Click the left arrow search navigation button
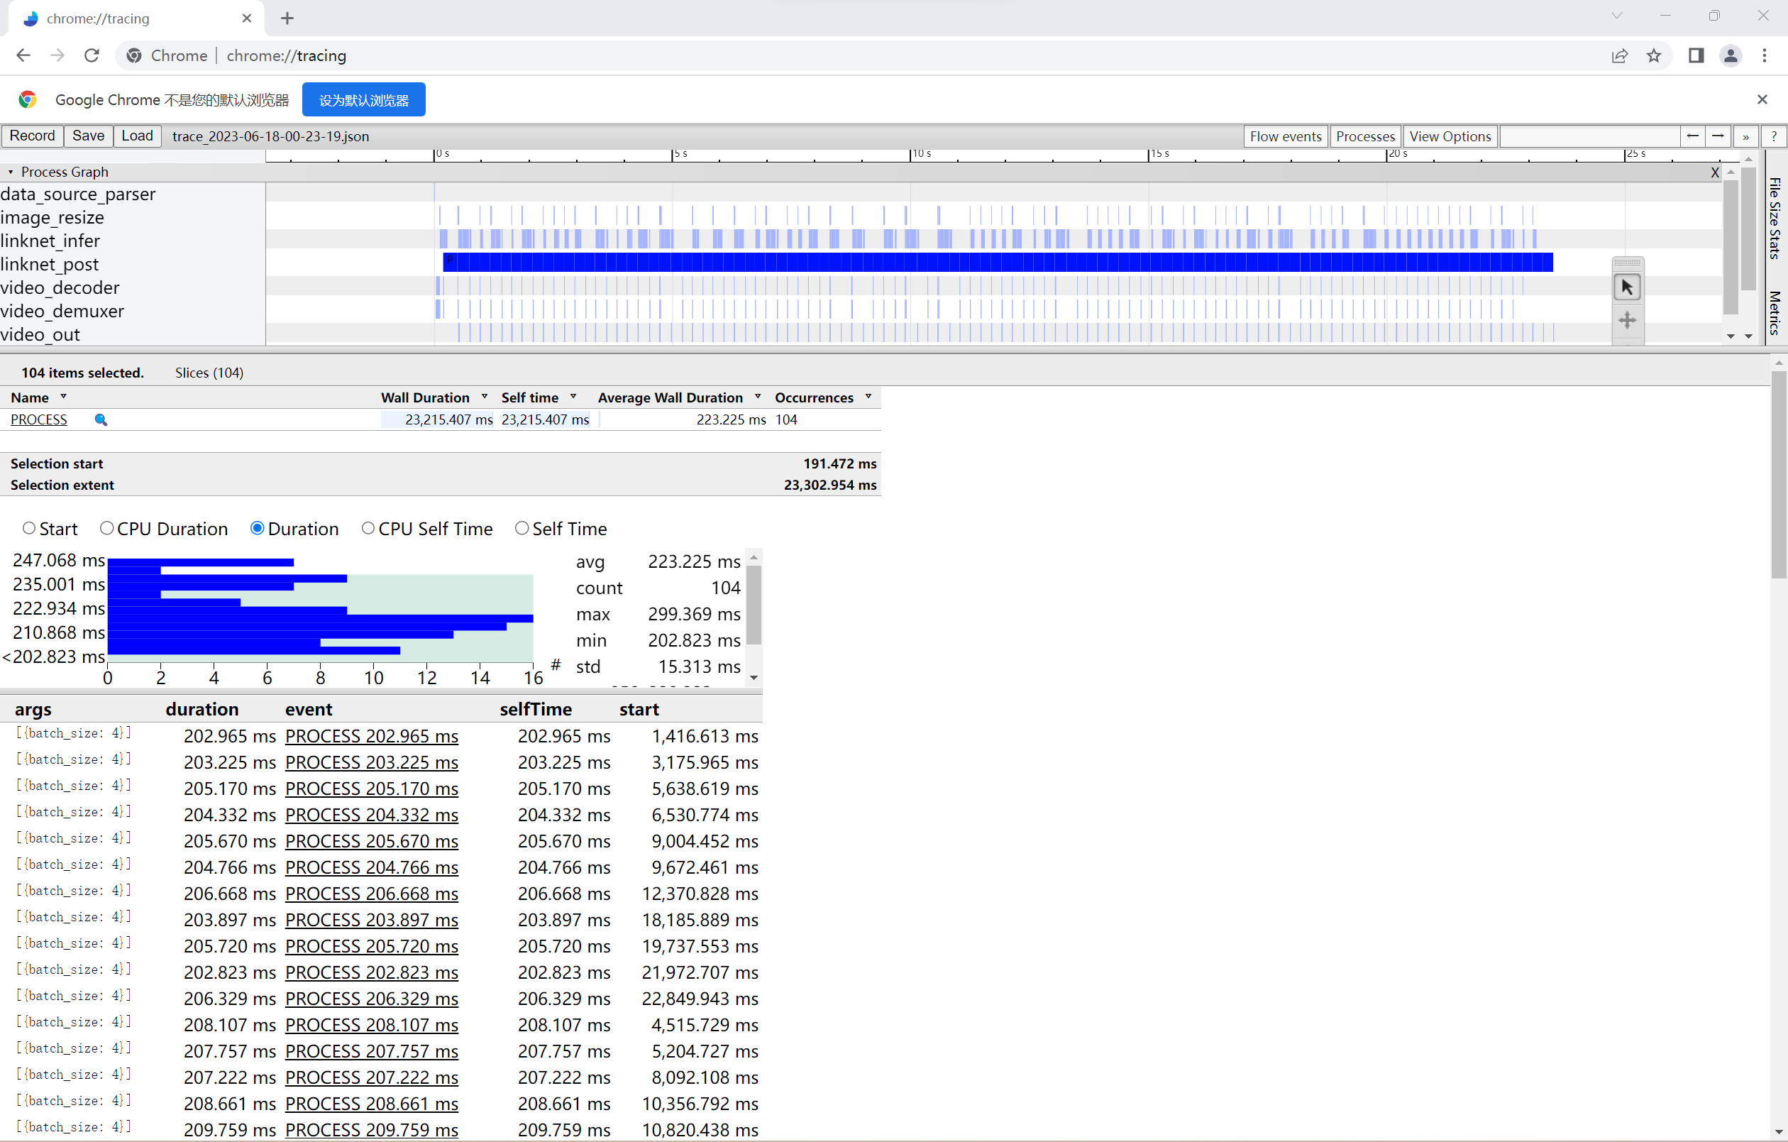1788x1142 pixels. pos(1692,136)
